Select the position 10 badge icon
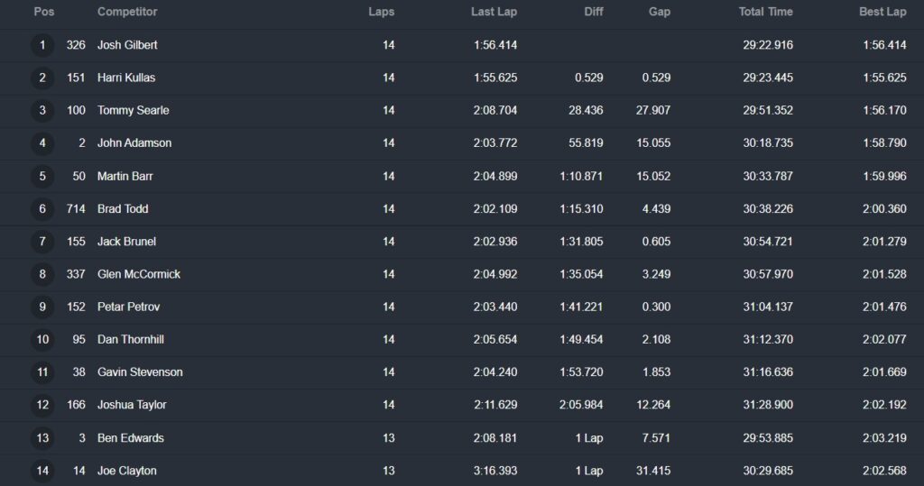 coord(42,340)
